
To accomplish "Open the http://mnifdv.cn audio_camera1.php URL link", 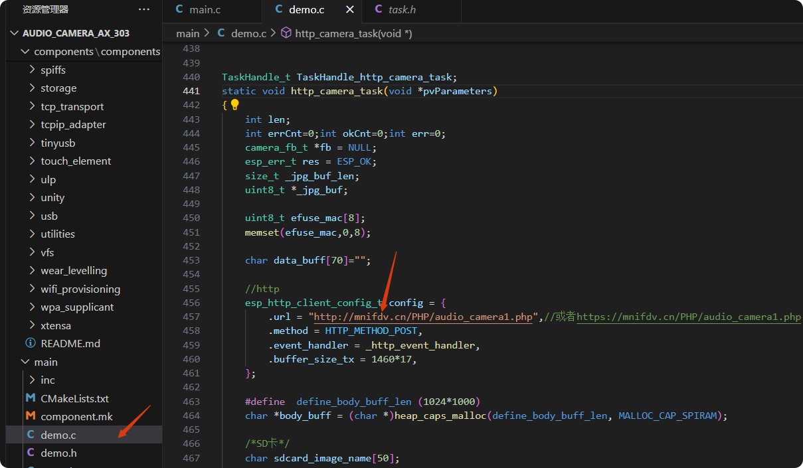I will click(423, 317).
